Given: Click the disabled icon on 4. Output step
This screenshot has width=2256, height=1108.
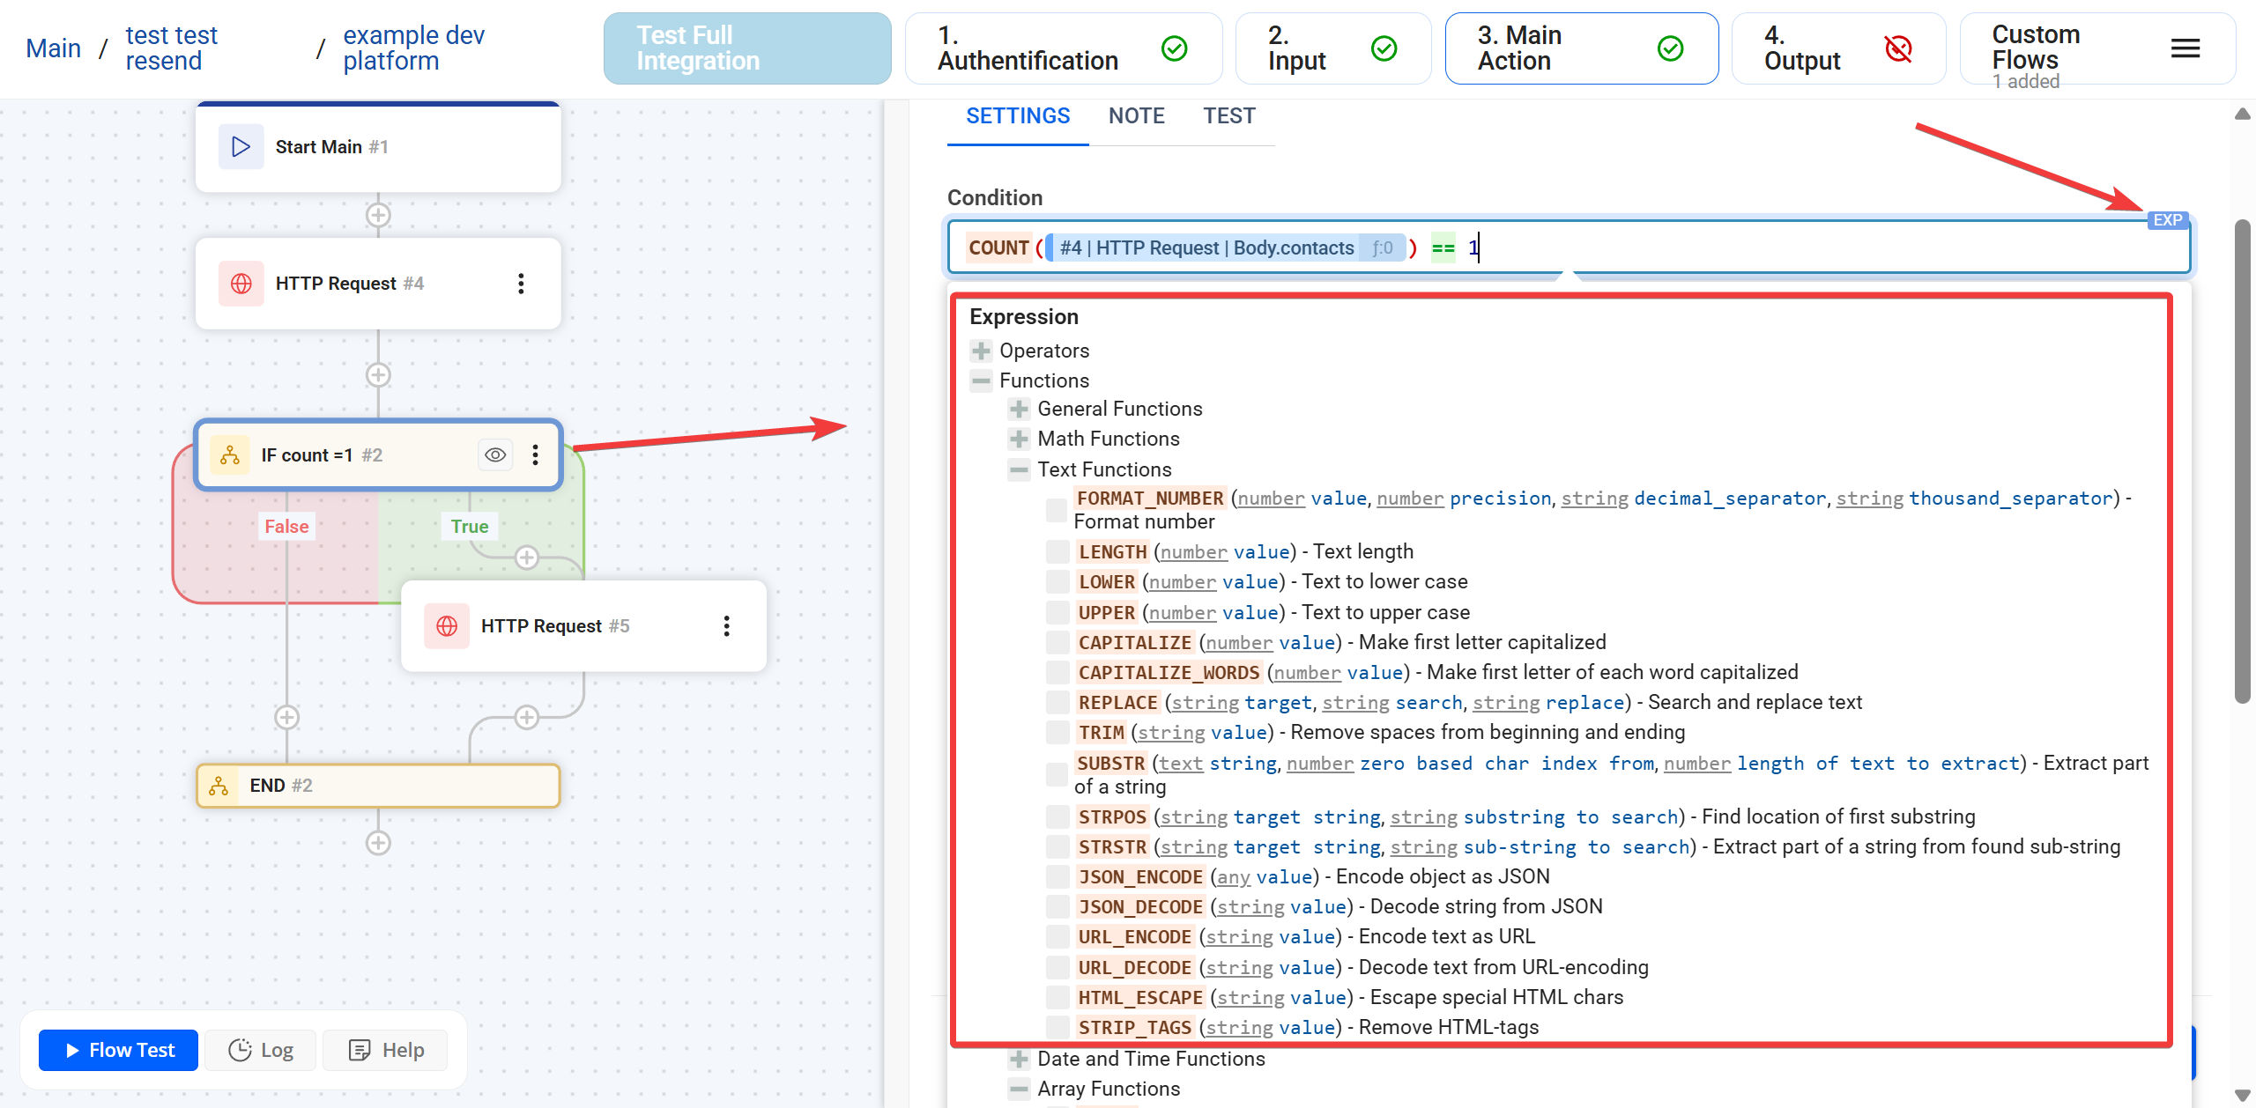Looking at the screenshot, I should tap(1897, 48).
